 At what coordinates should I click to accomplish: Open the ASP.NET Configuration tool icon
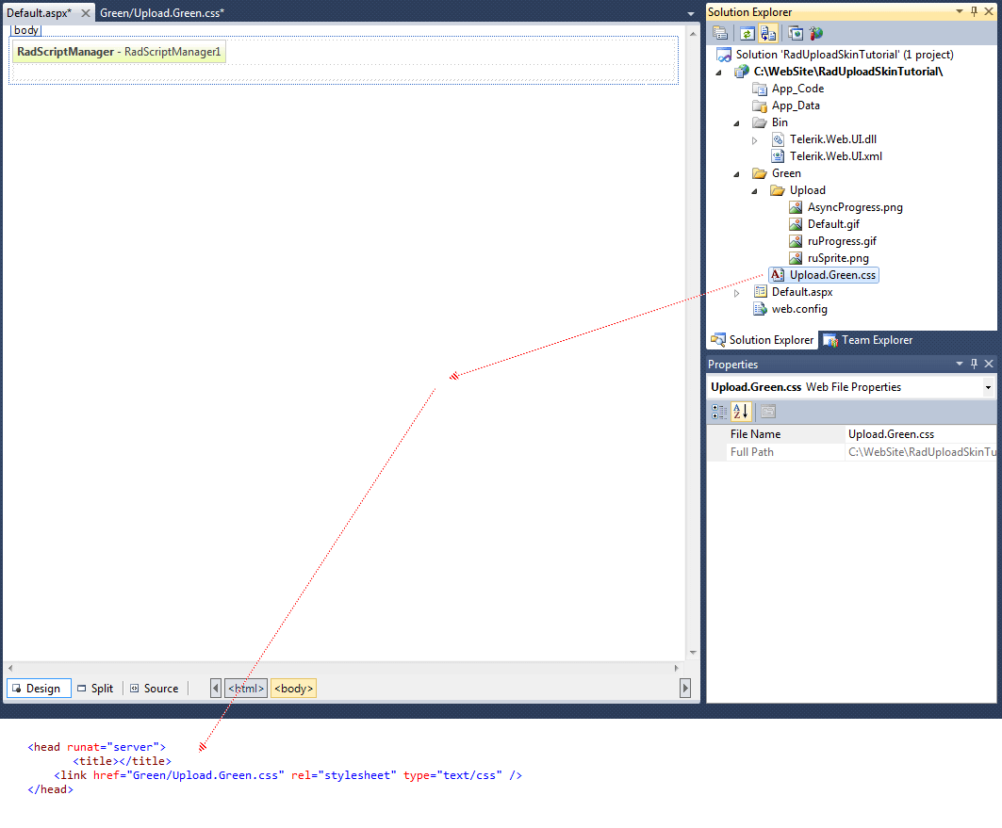pyautogui.click(x=815, y=33)
